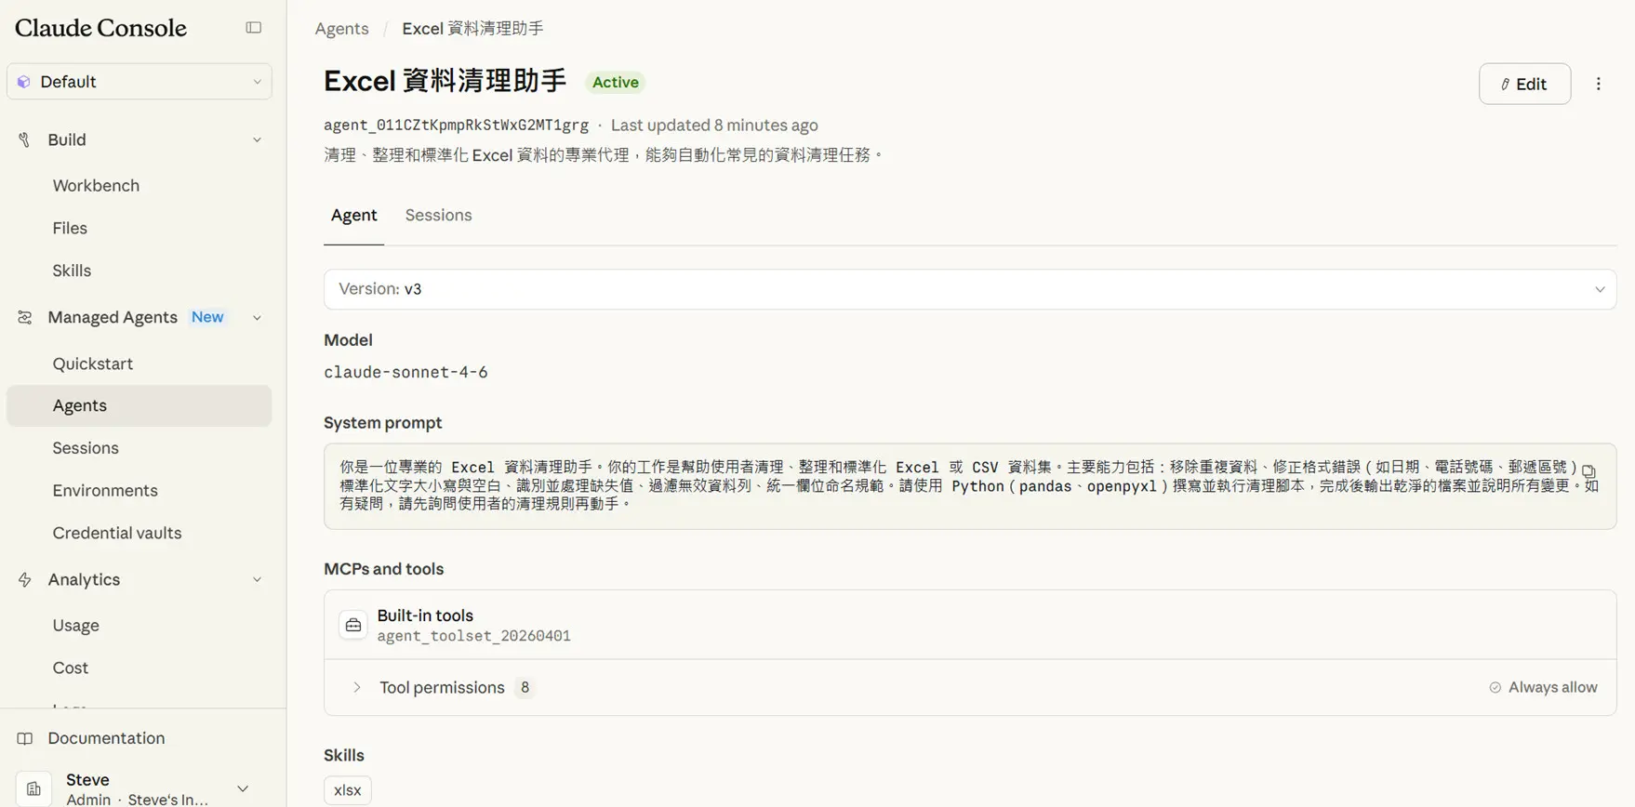1635x807 pixels.
Task: Open the Documentation link
Action: pyautogui.click(x=106, y=738)
